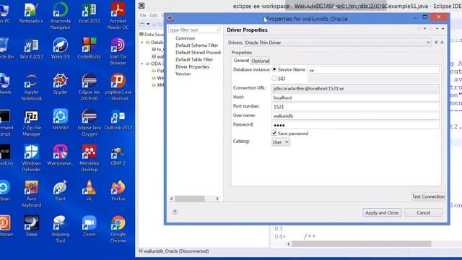
Task: Open Wampserver desktop shortcut
Action: [61, 156]
